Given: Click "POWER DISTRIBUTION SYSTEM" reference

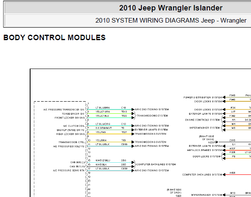Looking at the screenshot, I should [203, 97].
